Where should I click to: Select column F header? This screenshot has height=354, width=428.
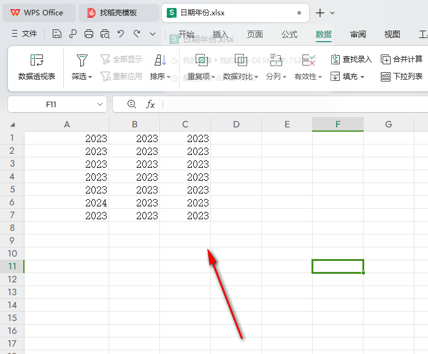[338, 124]
